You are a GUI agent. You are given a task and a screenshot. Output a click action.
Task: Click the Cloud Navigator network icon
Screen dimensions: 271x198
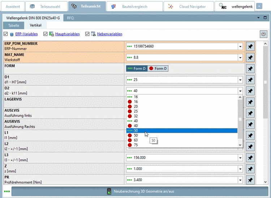pos(171,6)
